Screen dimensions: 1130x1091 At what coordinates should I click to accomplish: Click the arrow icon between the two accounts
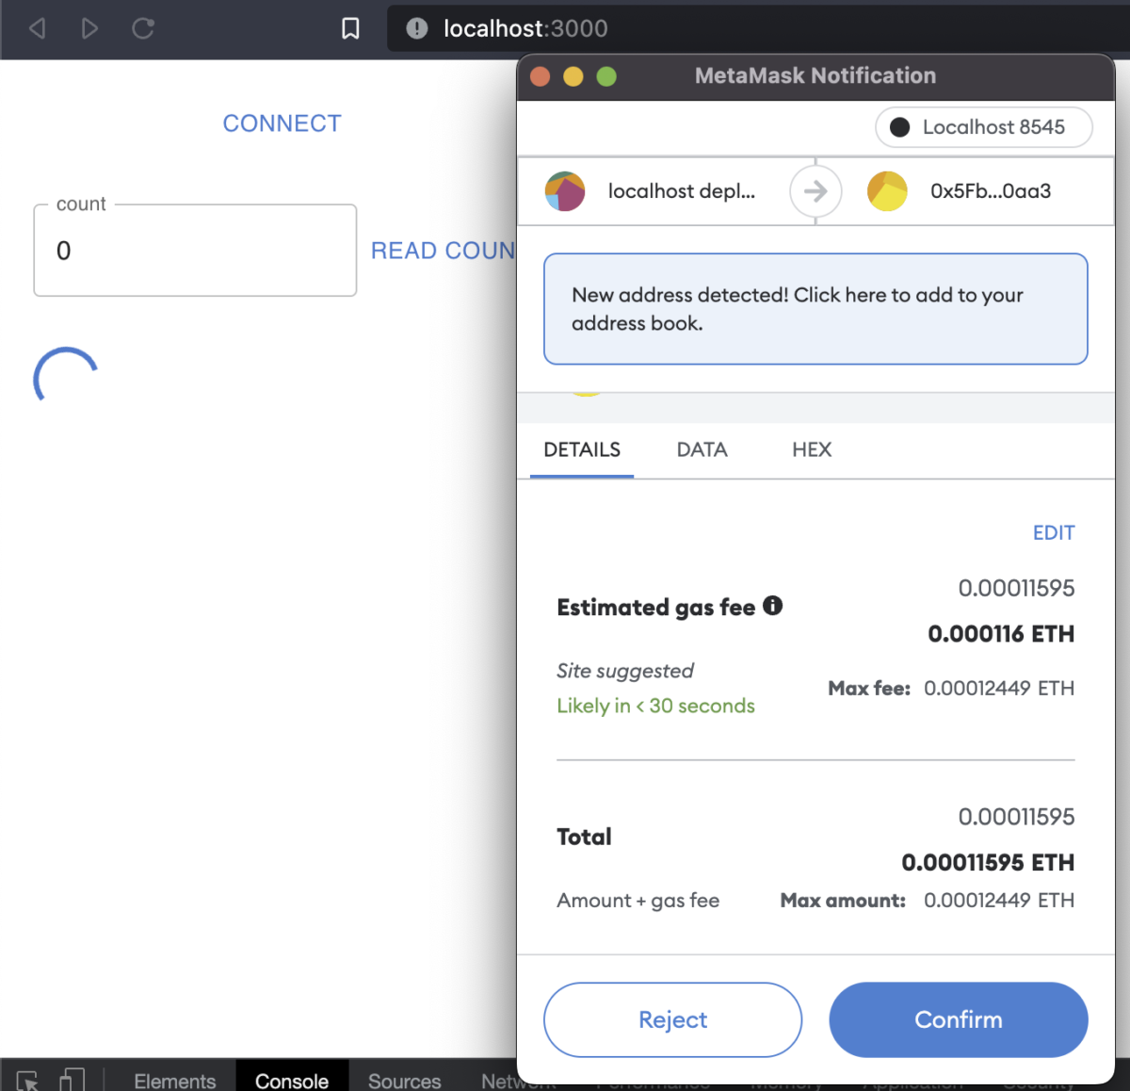coord(815,190)
